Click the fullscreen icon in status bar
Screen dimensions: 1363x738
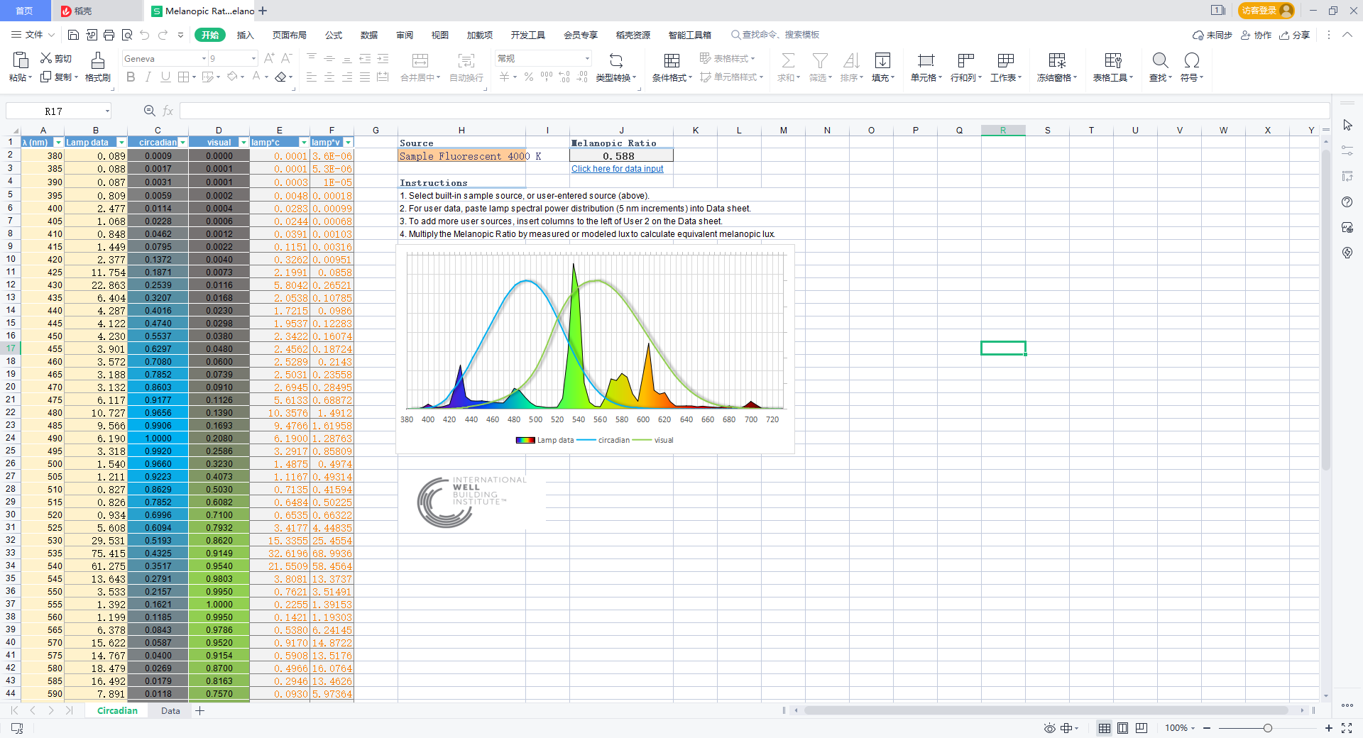click(1347, 728)
